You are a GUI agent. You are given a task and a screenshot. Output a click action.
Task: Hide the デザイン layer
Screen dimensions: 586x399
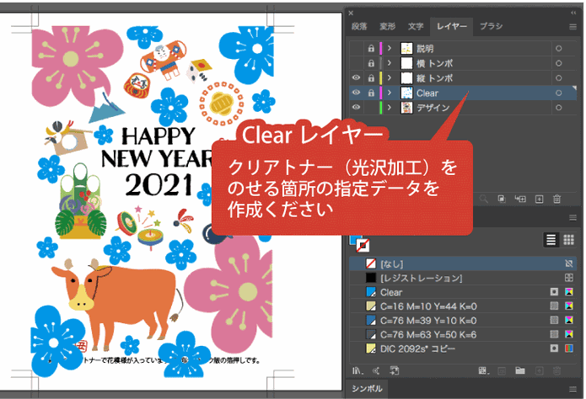click(356, 108)
